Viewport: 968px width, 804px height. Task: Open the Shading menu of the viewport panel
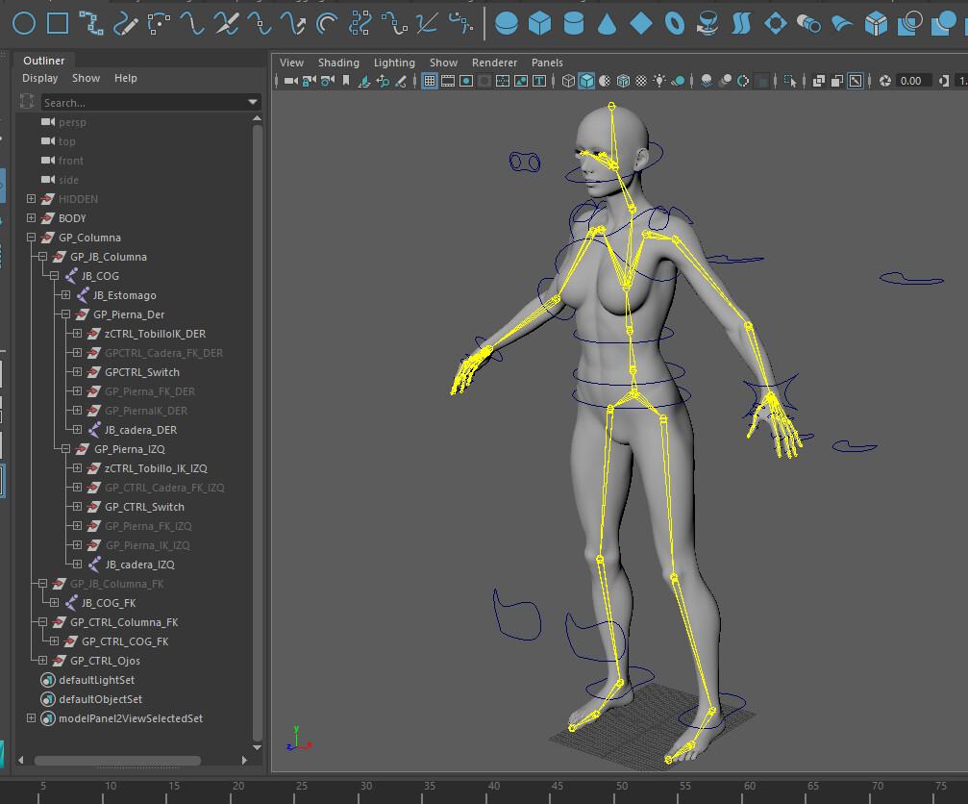(338, 62)
